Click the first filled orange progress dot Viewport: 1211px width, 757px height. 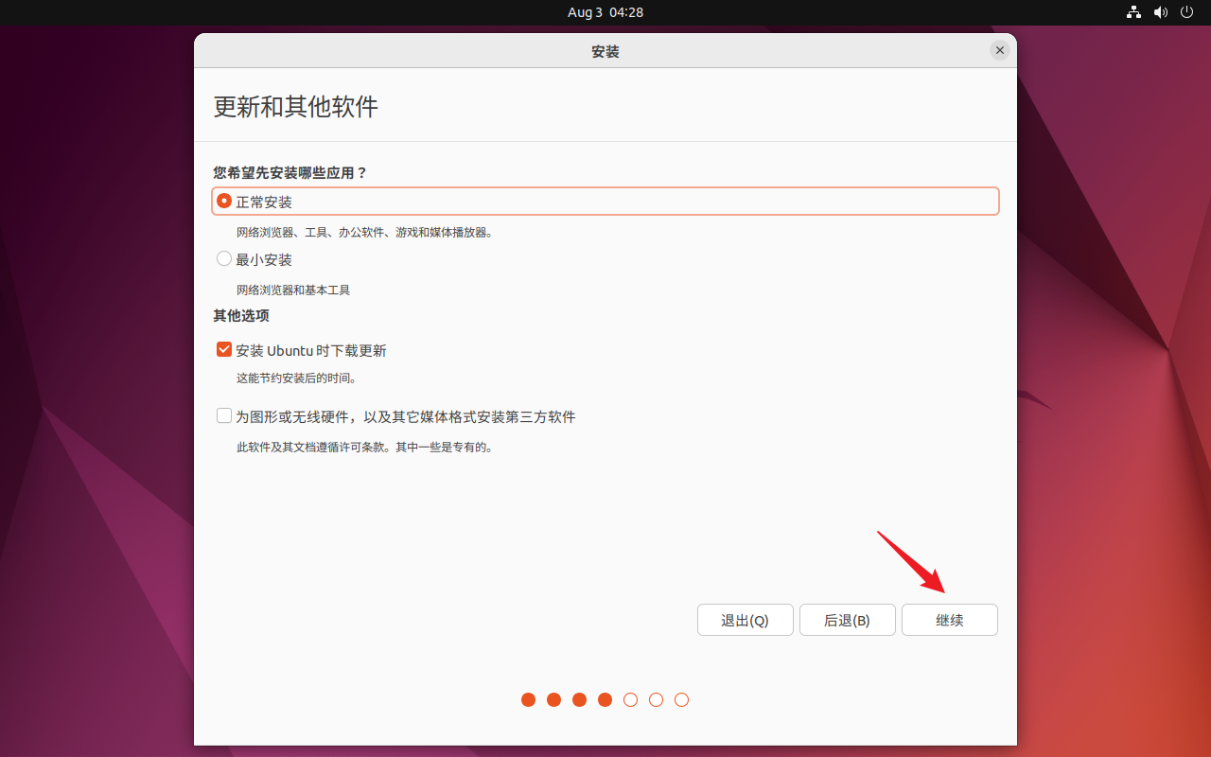[x=528, y=699]
